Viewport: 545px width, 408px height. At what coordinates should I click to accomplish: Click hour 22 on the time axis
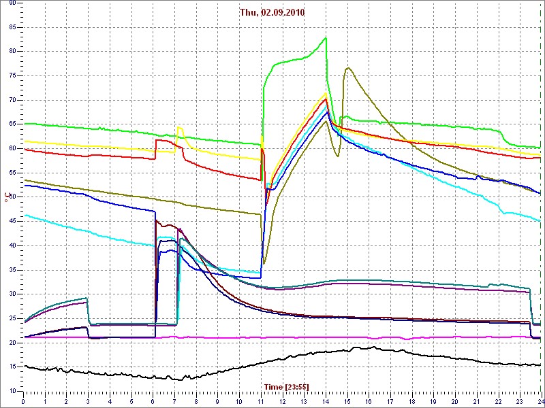tap(498, 401)
